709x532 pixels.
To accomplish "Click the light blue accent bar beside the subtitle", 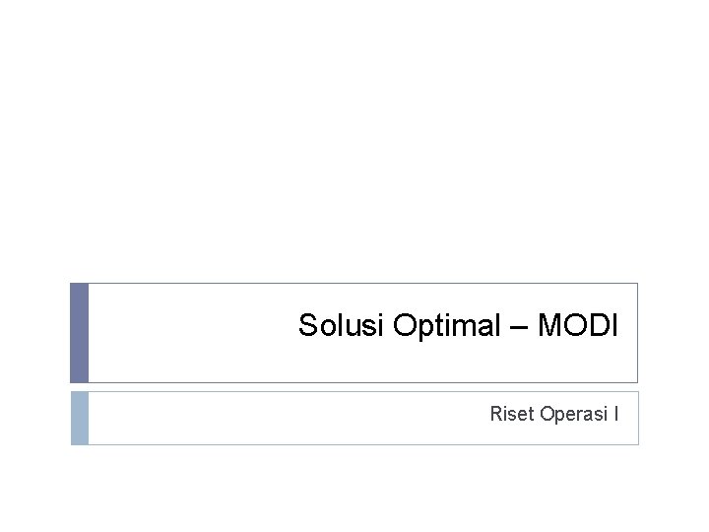I will click(x=79, y=418).
